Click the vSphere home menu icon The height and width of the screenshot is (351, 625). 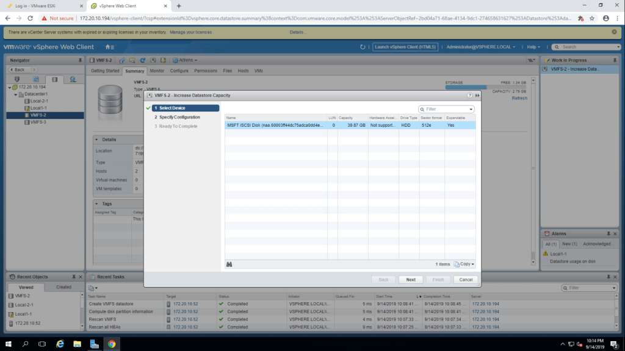(109, 47)
